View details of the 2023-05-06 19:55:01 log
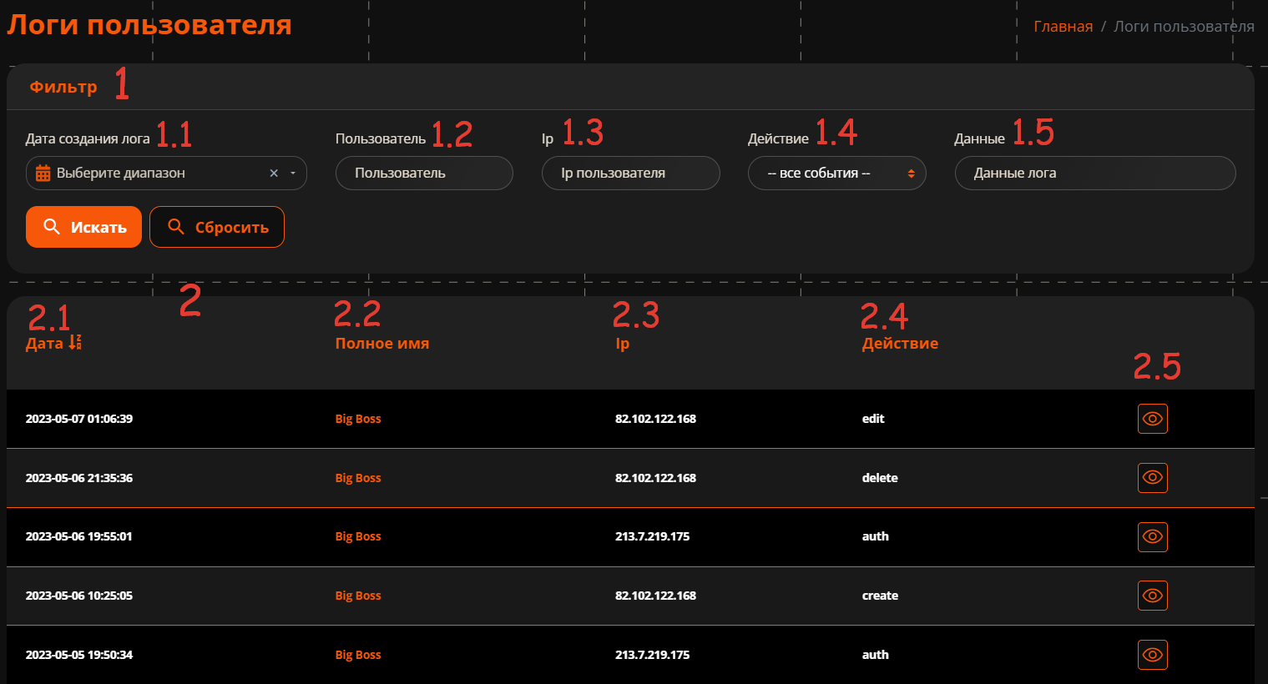Viewport: 1268px width, 684px height. 1152,536
